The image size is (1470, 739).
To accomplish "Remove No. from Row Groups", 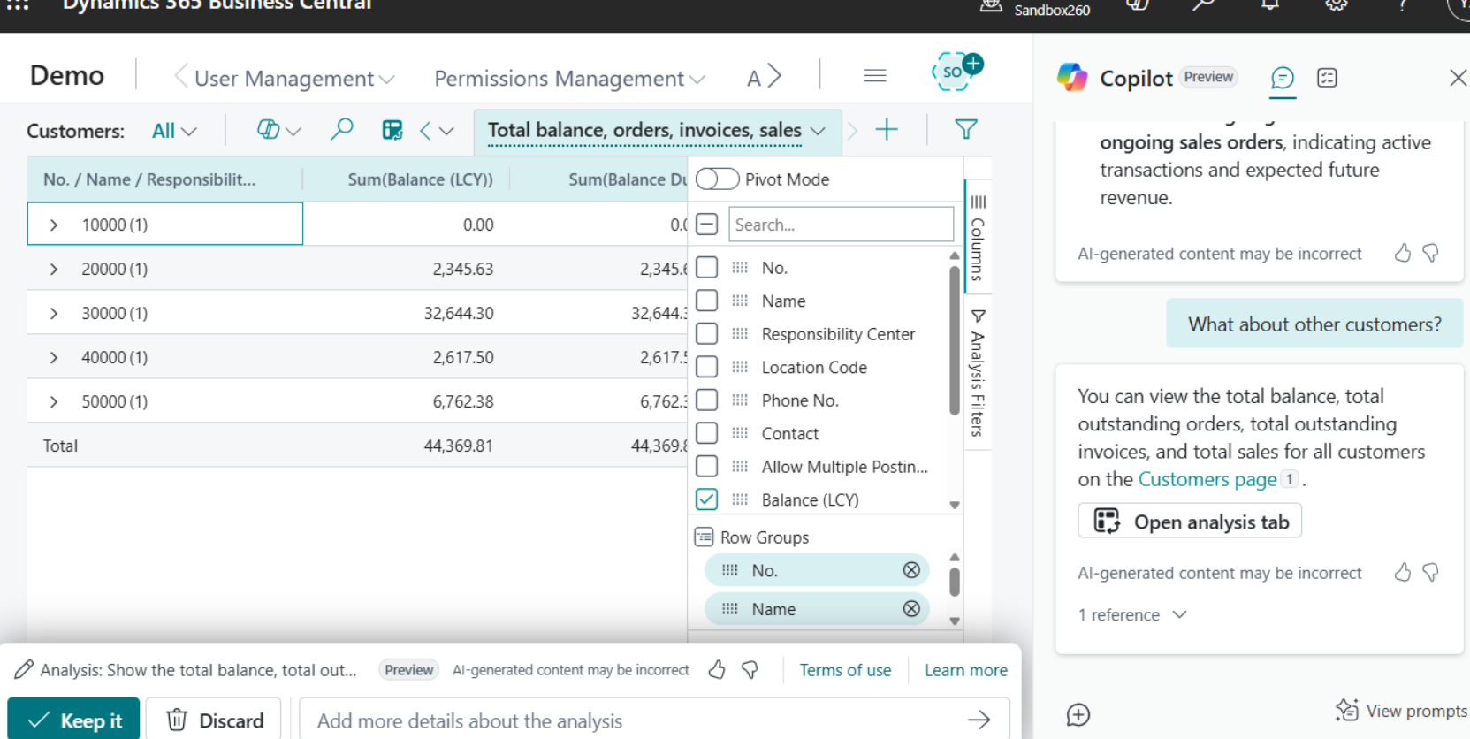I will pos(911,570).
